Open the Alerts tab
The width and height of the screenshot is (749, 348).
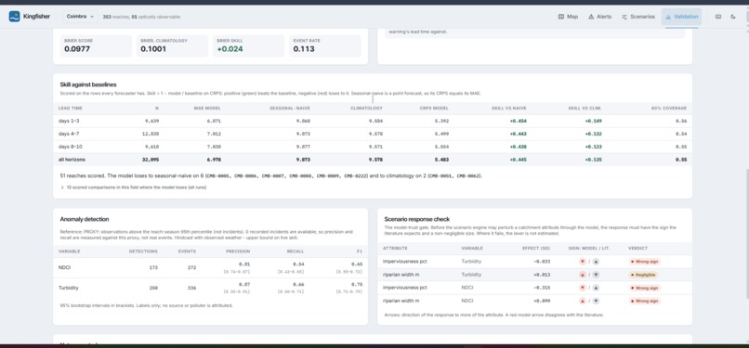coord(599,17)
